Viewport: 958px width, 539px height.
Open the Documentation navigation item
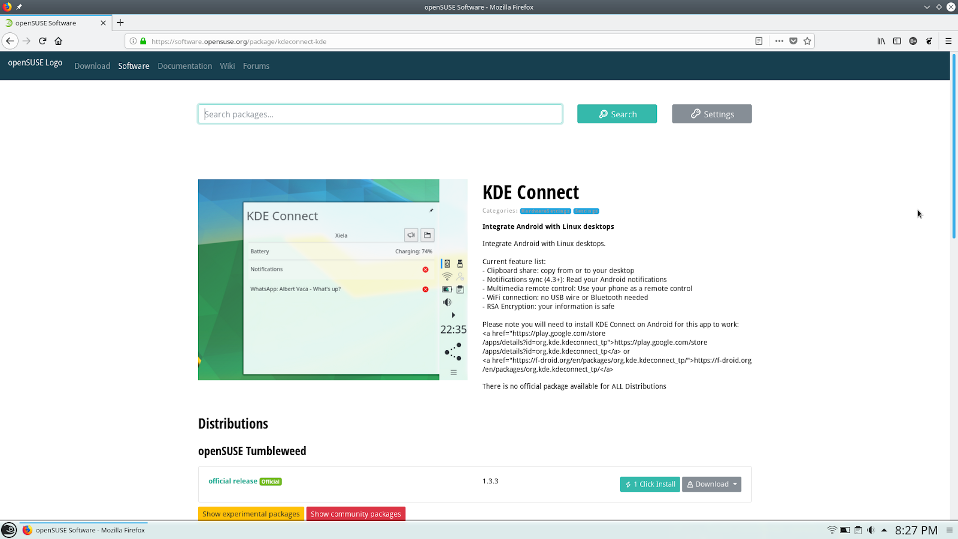click(184, 66)
